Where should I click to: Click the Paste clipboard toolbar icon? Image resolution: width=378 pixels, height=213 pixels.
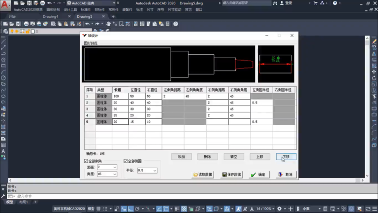pyautogui.click(x=66, y=24)
